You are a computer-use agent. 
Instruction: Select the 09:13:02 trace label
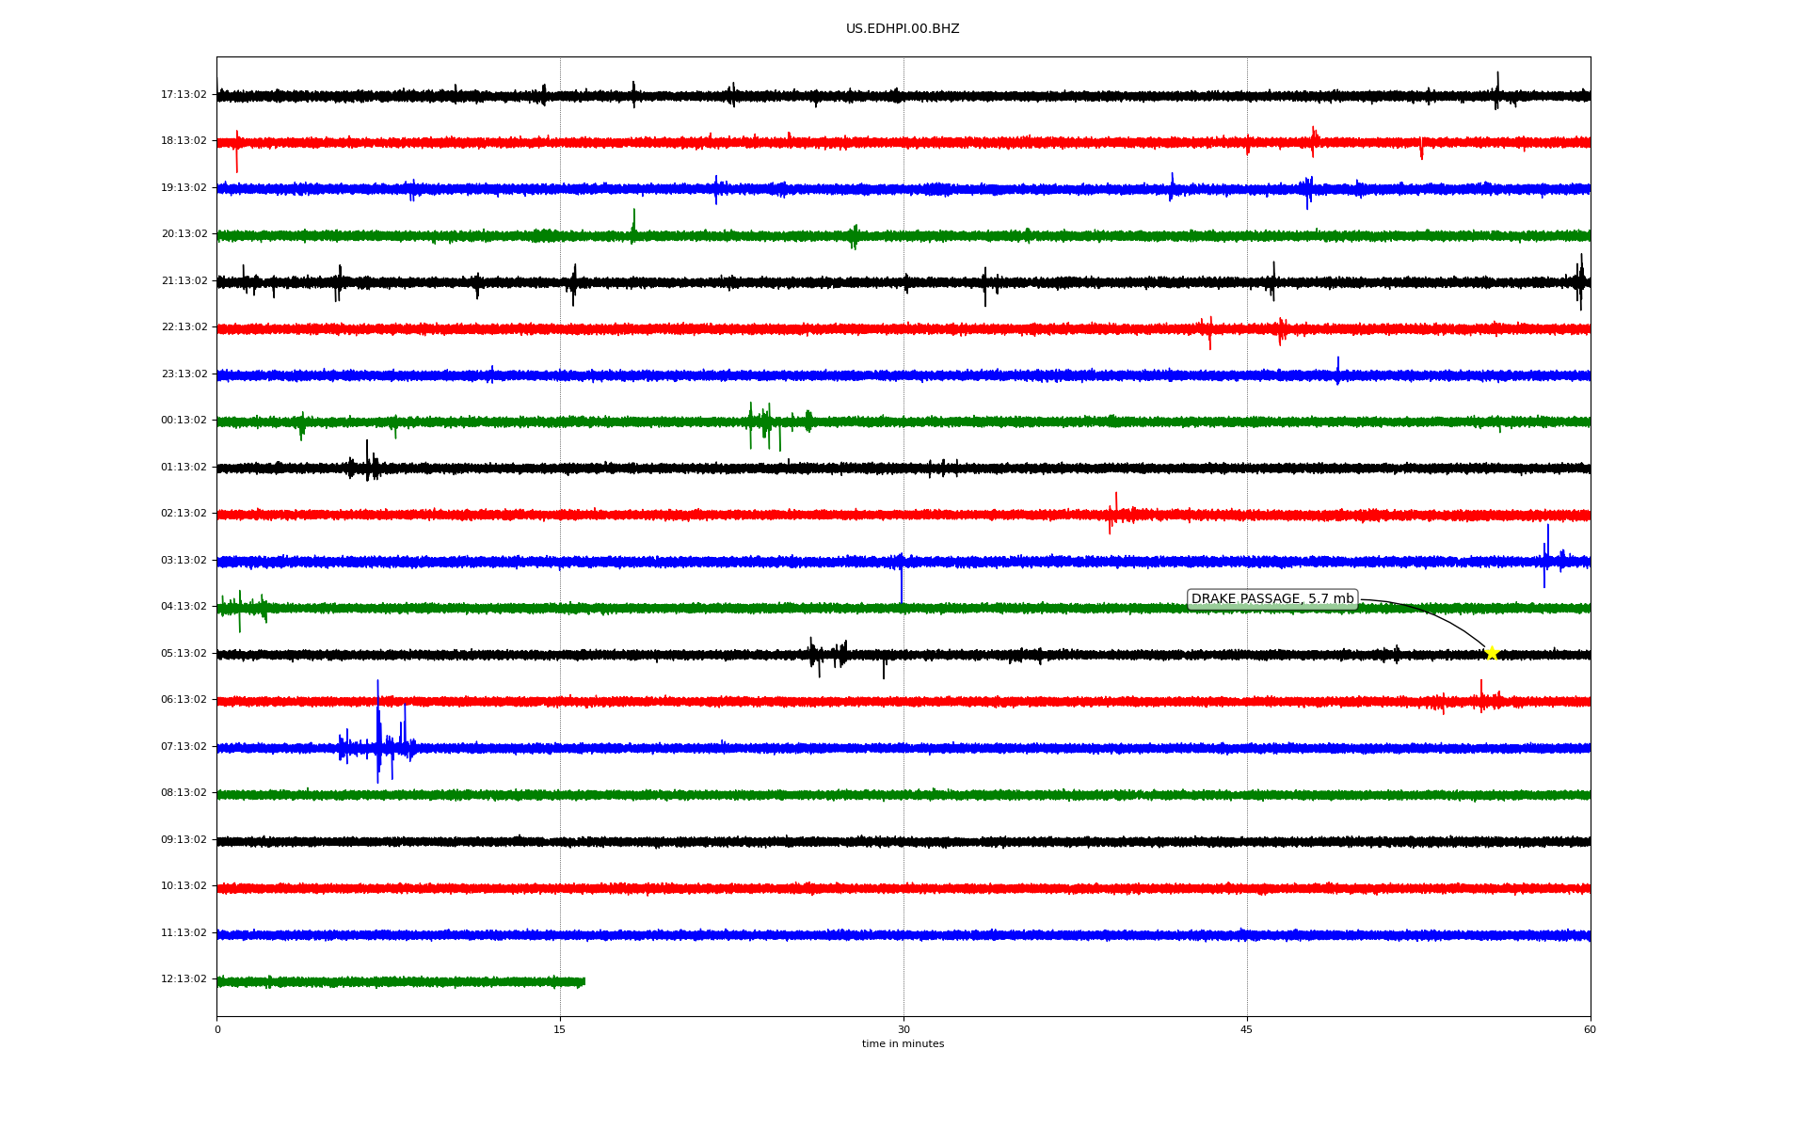pos(184,840)
